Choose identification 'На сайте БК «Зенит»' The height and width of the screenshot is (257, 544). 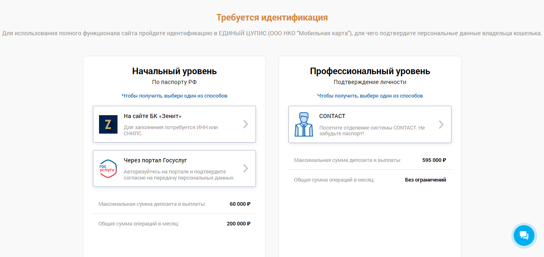point(174,124)
